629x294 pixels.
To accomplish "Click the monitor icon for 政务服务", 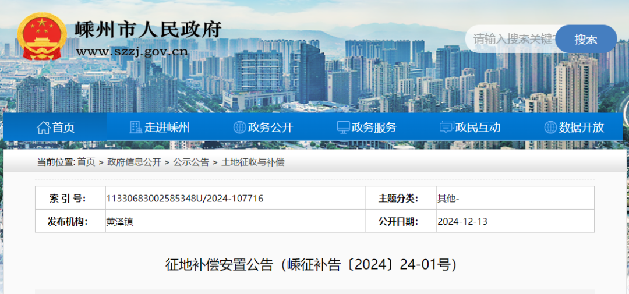I will [x=343, y=127].
